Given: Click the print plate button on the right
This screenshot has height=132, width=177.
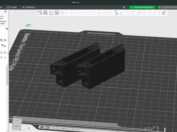Looking at the screenshot, I should [170, 7].
